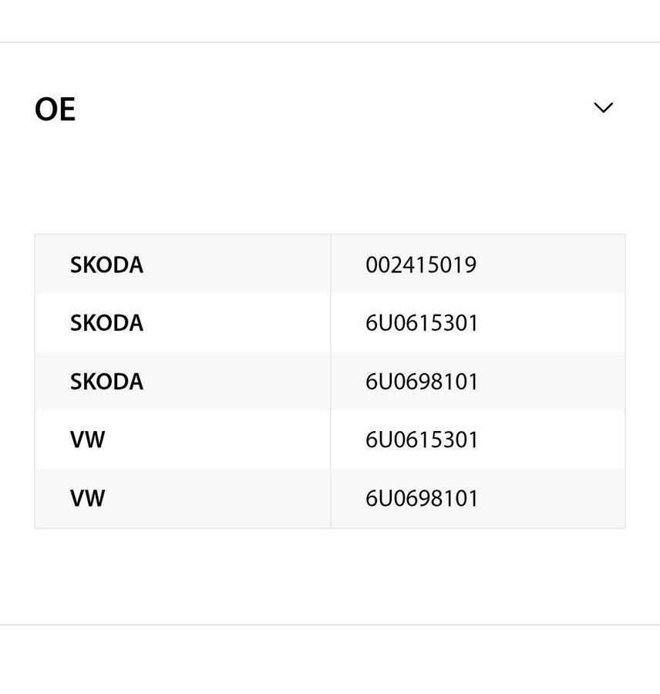The height and width of the screenshot is (694, 660).
Task: Pick the last table row VW 6U0698101
Action: [330, 498]
